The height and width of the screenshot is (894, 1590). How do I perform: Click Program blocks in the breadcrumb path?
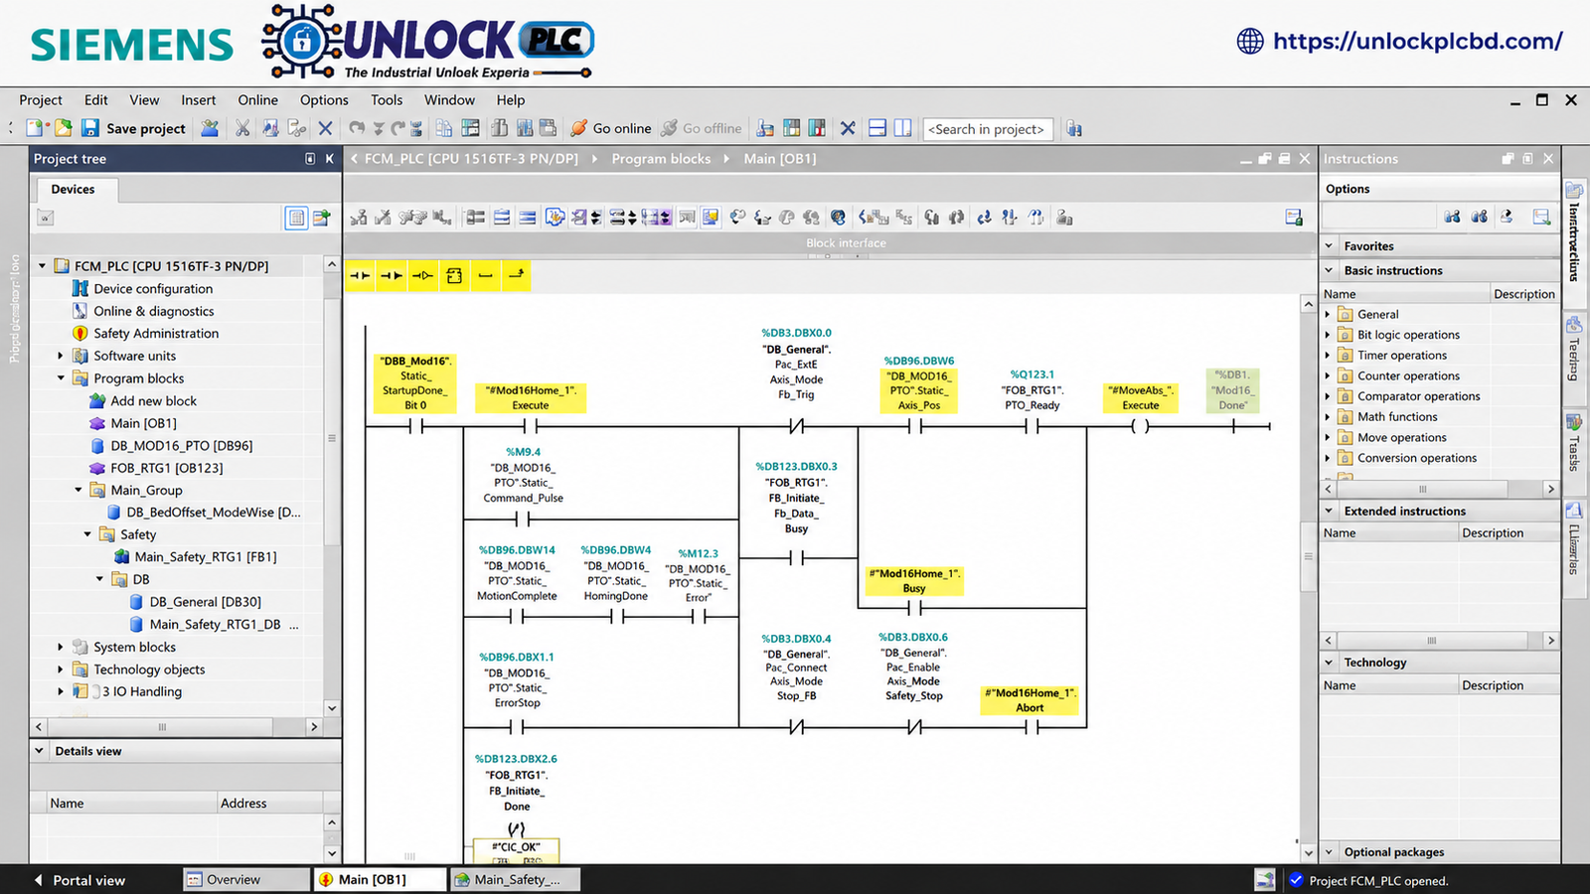(661, 159)
